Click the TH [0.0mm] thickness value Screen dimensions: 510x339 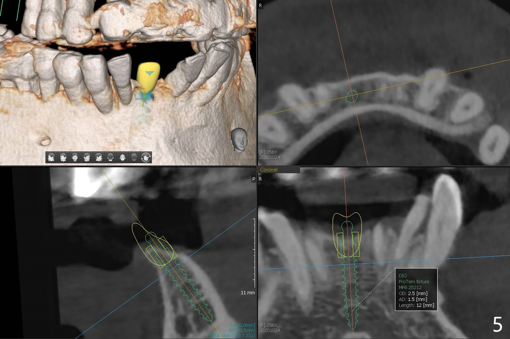[242, 325]
